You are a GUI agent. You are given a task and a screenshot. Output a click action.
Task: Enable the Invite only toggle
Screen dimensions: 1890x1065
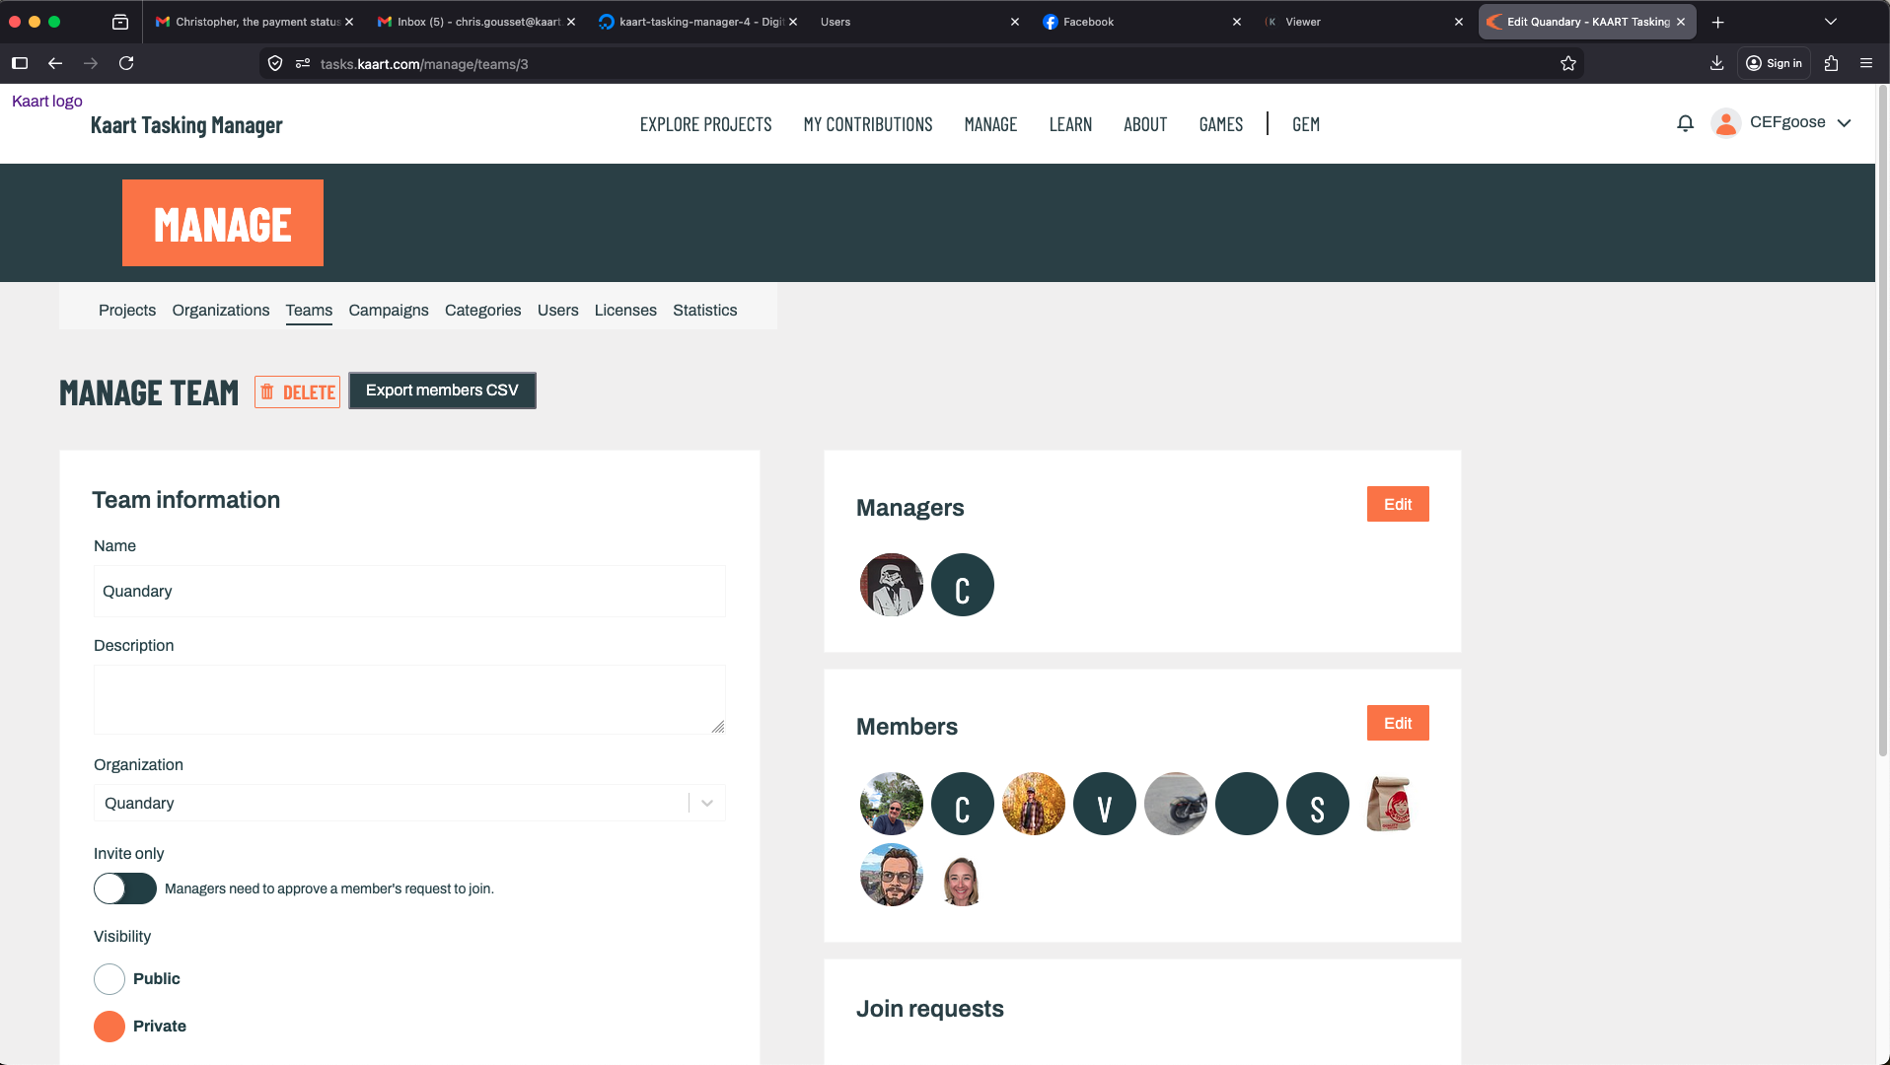(124, 887)
